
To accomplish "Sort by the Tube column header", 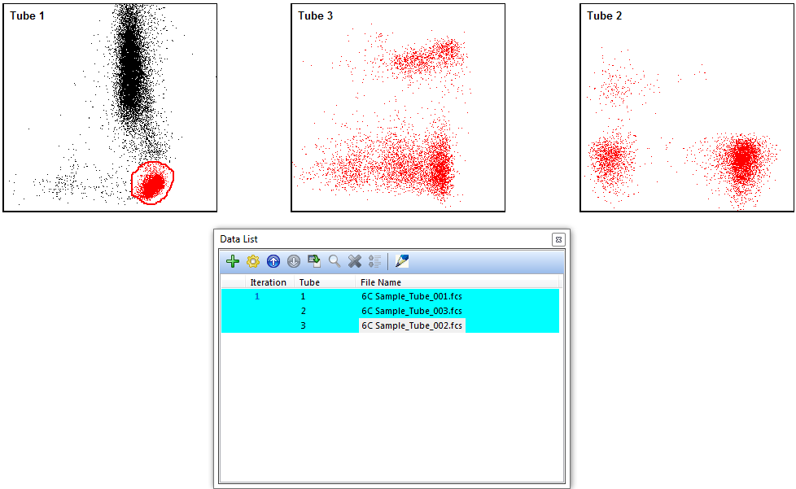I will coord(309,282).
